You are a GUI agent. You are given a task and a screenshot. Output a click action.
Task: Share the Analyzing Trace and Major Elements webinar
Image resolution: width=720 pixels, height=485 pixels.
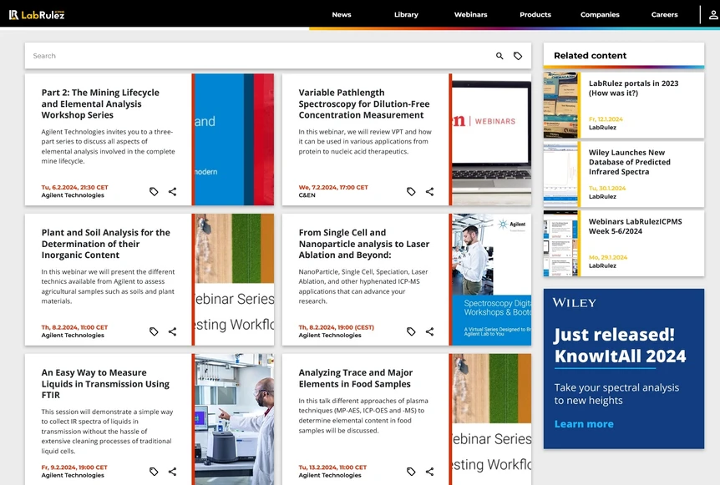click(x=429, y=472)
